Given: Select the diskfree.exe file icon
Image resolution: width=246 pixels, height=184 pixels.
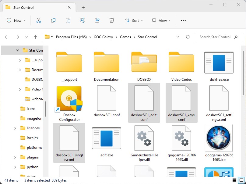Looking at the screenshot, I should pos(219,63).
